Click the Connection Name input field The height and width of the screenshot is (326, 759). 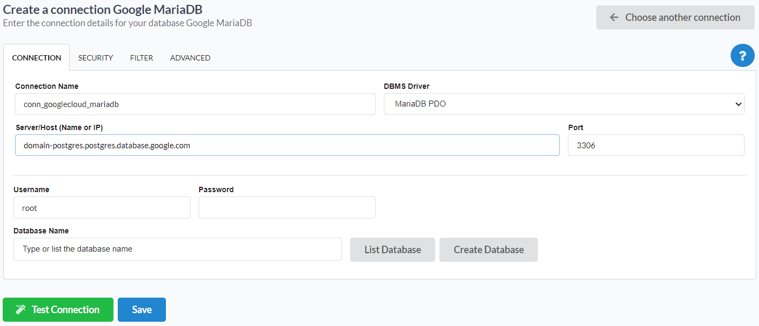click(195, 104)
